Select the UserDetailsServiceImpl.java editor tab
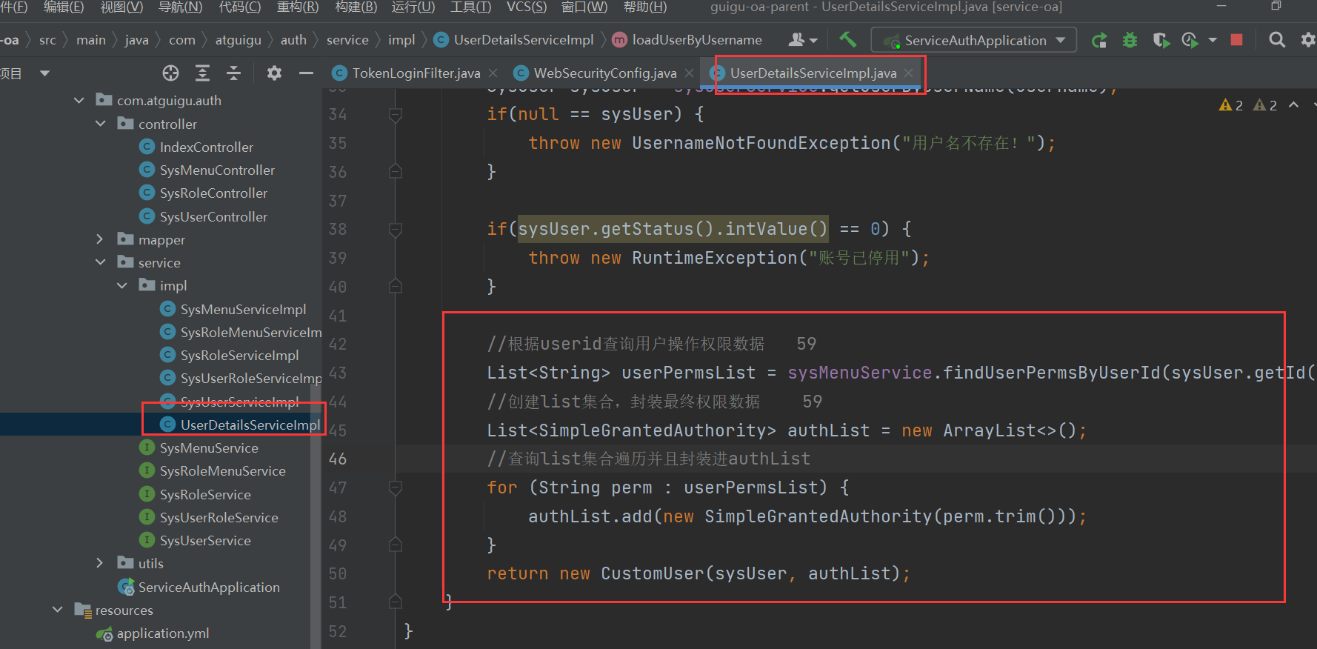1317x649 pixels. coord(813,73)
